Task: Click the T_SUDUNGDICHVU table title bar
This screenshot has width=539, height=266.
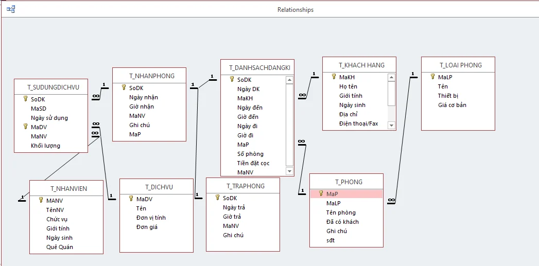Action: click(x=50, y=87)
